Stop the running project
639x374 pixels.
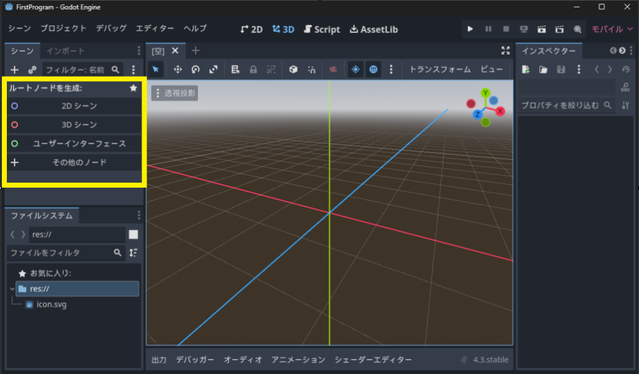click(505, 29)
